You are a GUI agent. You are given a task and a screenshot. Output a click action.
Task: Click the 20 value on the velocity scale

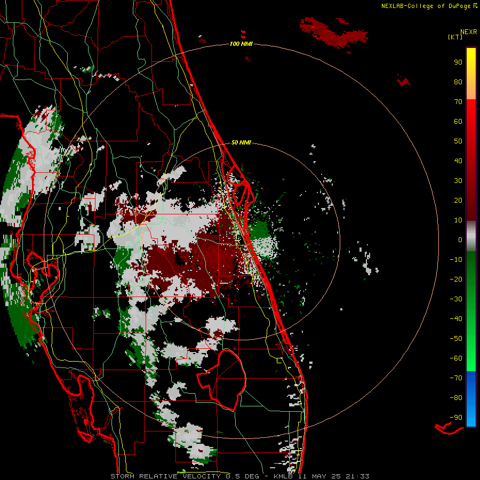pos(458,201)
